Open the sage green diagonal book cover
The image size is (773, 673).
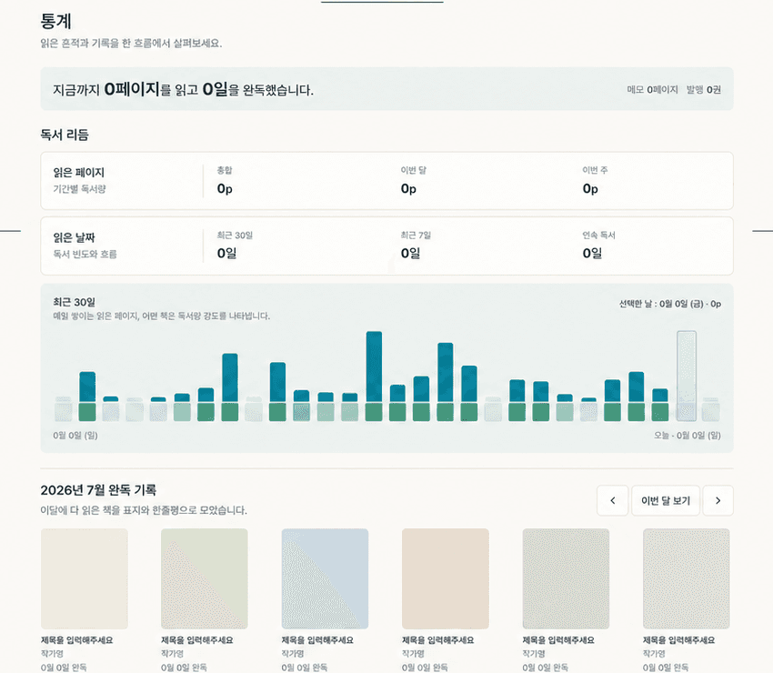point(205,578)
